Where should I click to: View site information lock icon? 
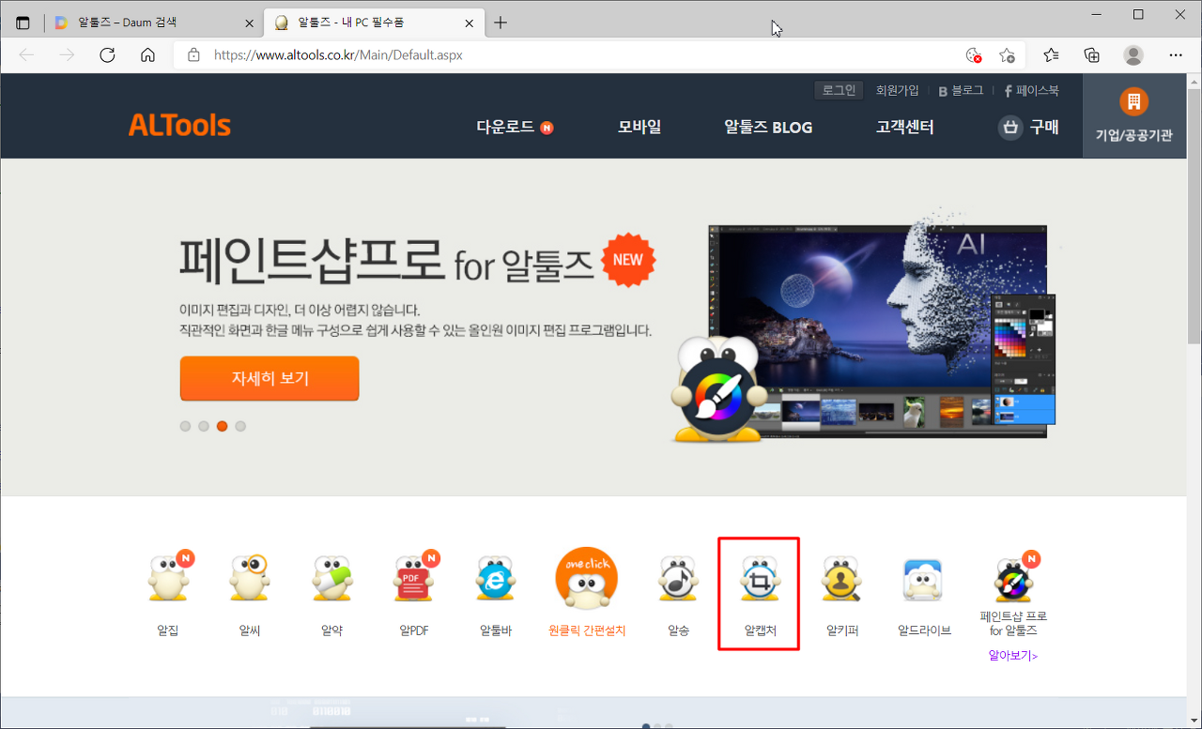(193, 55)
